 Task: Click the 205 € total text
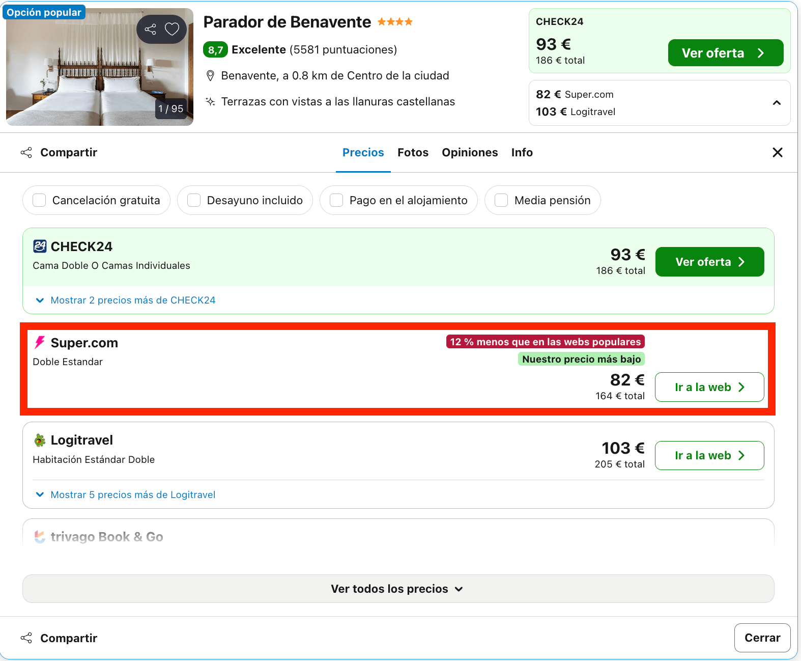(x=619, y=464)
